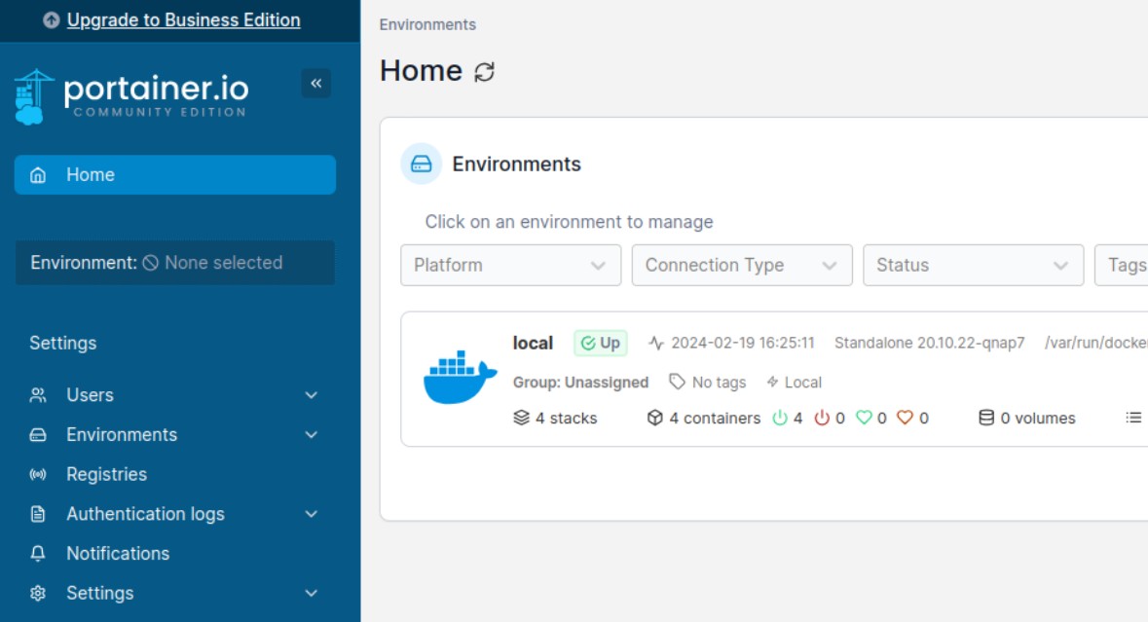1148x622 pixels.
Task: Open Settings via the gear icon
Action: [x=37, y=593]
